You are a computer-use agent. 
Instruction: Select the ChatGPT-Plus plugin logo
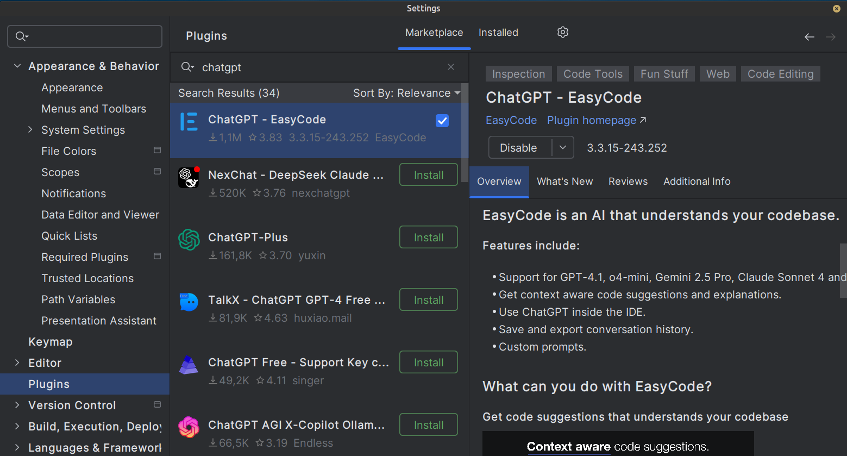189,240
